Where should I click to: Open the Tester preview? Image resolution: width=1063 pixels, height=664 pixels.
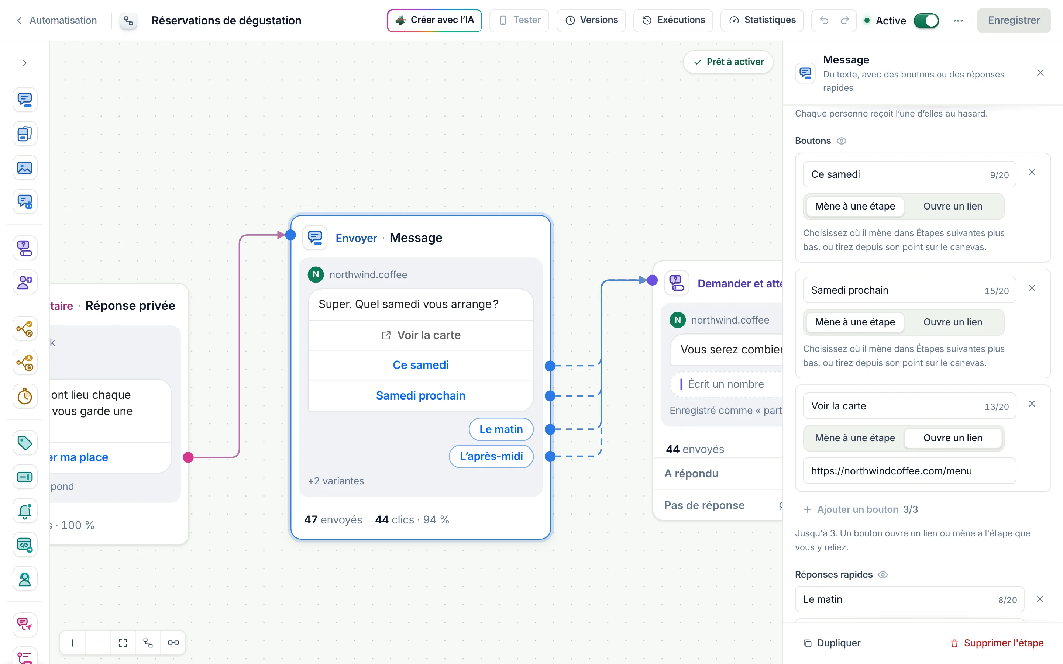pyautogui.click(x=519, y=20)
